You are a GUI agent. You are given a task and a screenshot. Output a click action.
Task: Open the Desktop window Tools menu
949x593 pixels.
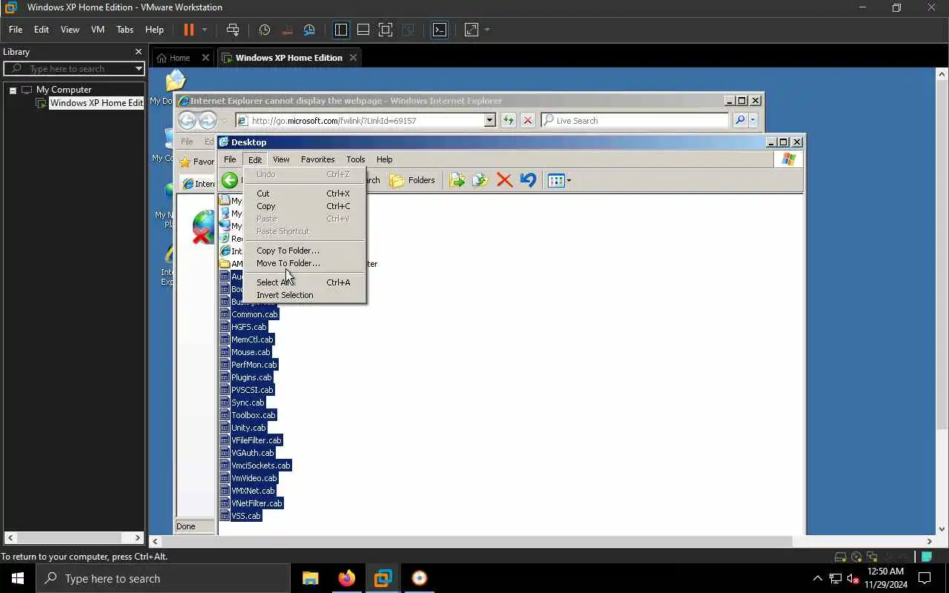pos(356,159)
